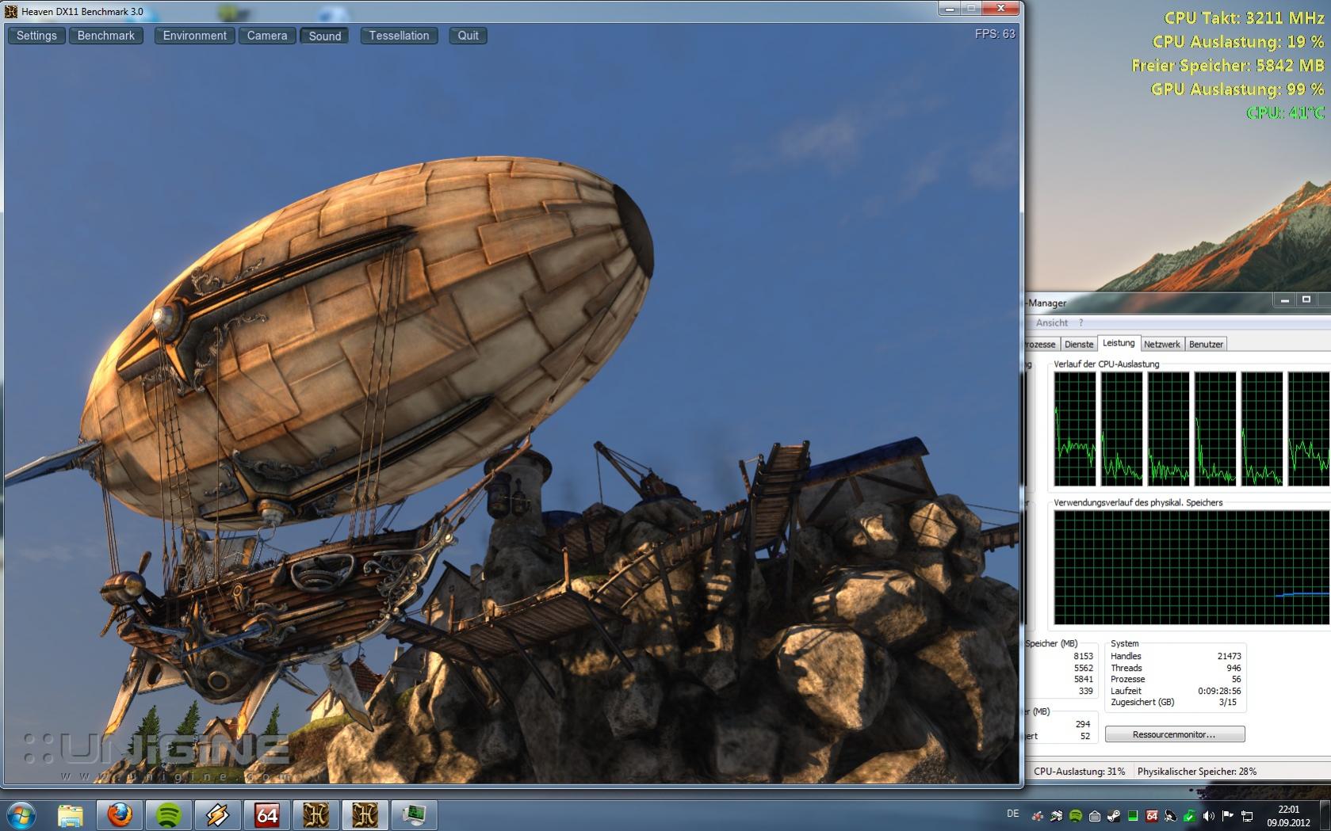Image resolution: width=1331 pixels, height=831 pixels.
Task: Open the Prozesse tab in Task Manager
Action: pos(1040,344)
